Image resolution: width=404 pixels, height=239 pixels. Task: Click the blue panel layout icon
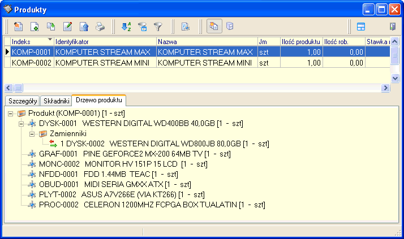(x=361, y=26)
